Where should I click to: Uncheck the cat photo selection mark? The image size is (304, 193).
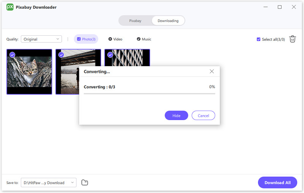click(12, 55)
